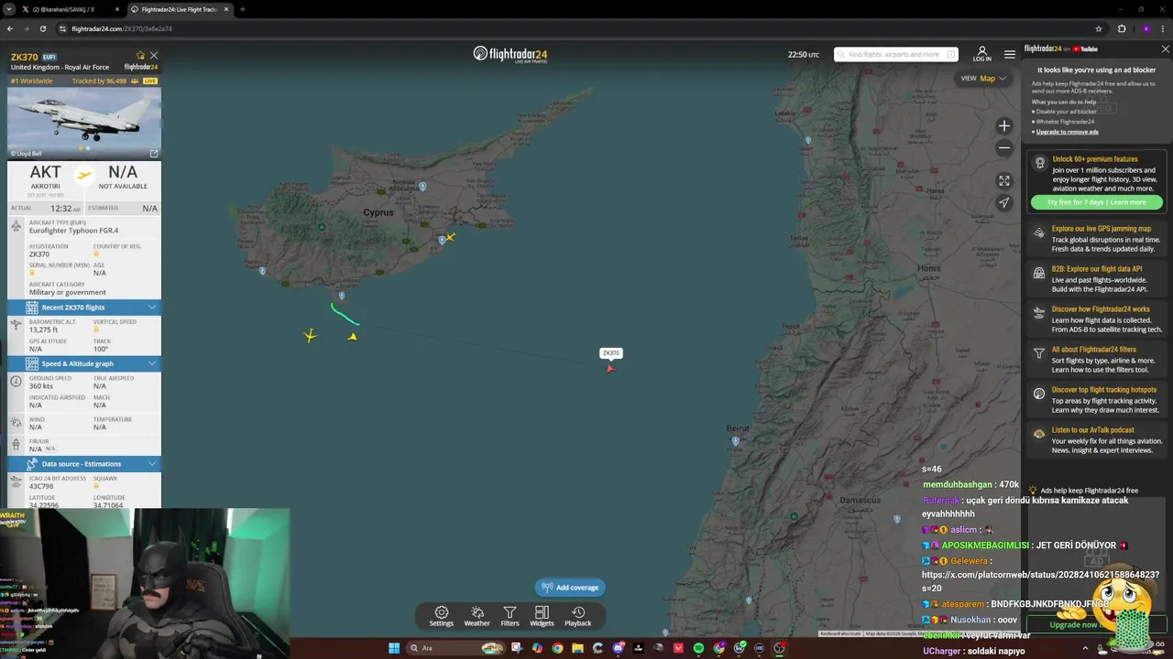Zoom in the map with plus button

(1004, 126)
